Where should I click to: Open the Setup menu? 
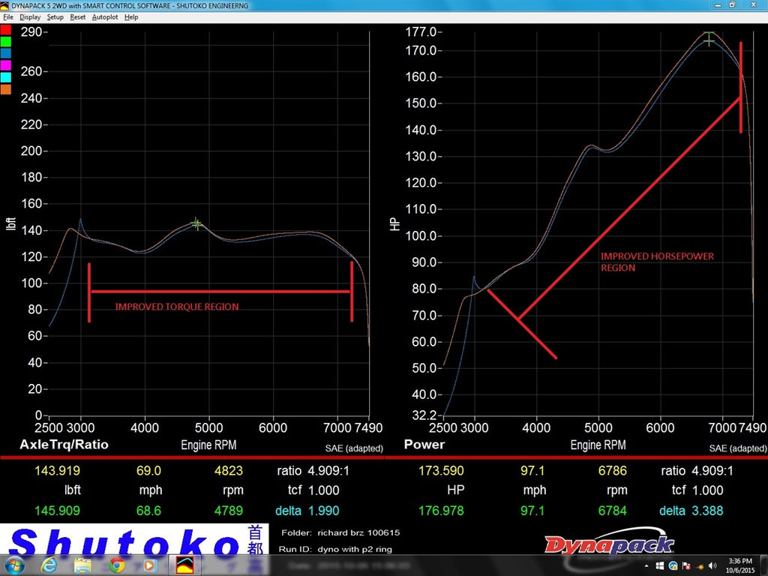(x=55, y=17)
